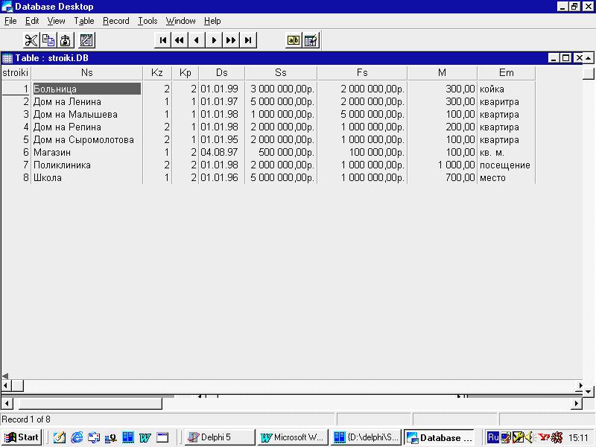Select the cell 'Дом на Ленина'
This screenshot has height=447, width=596.
[86, 102]
